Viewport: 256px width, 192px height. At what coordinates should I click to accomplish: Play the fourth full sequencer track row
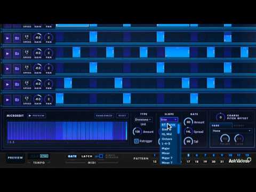click(x=7, y=84)
